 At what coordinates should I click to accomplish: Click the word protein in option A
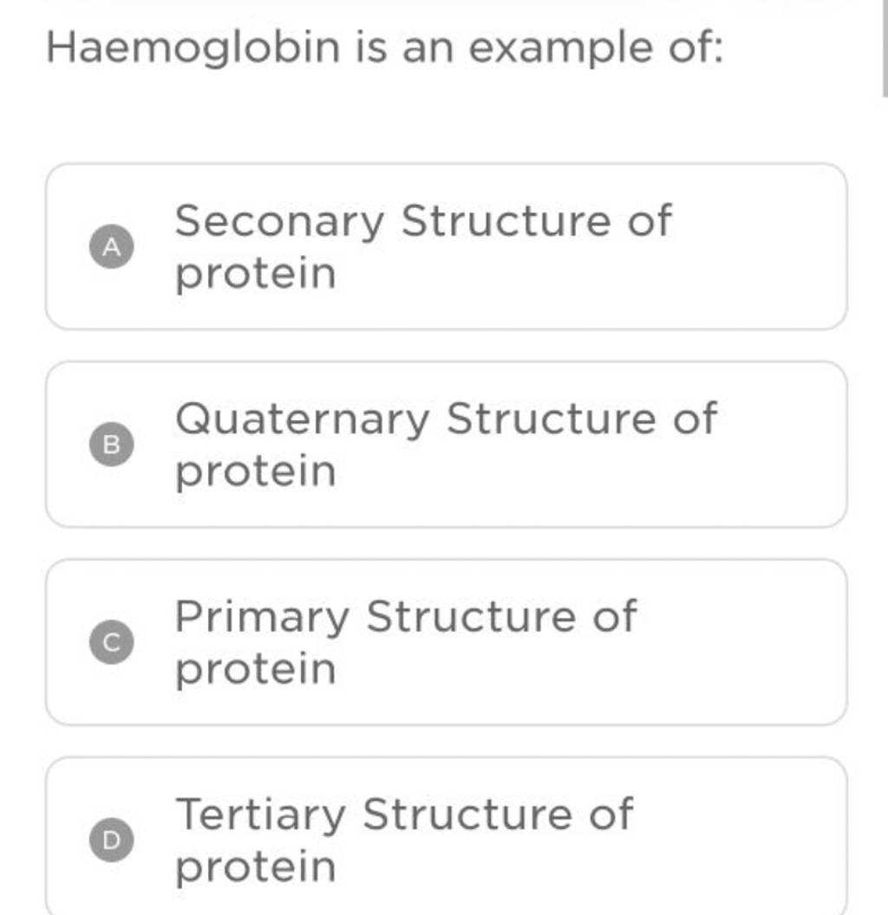tap(254, 271)
